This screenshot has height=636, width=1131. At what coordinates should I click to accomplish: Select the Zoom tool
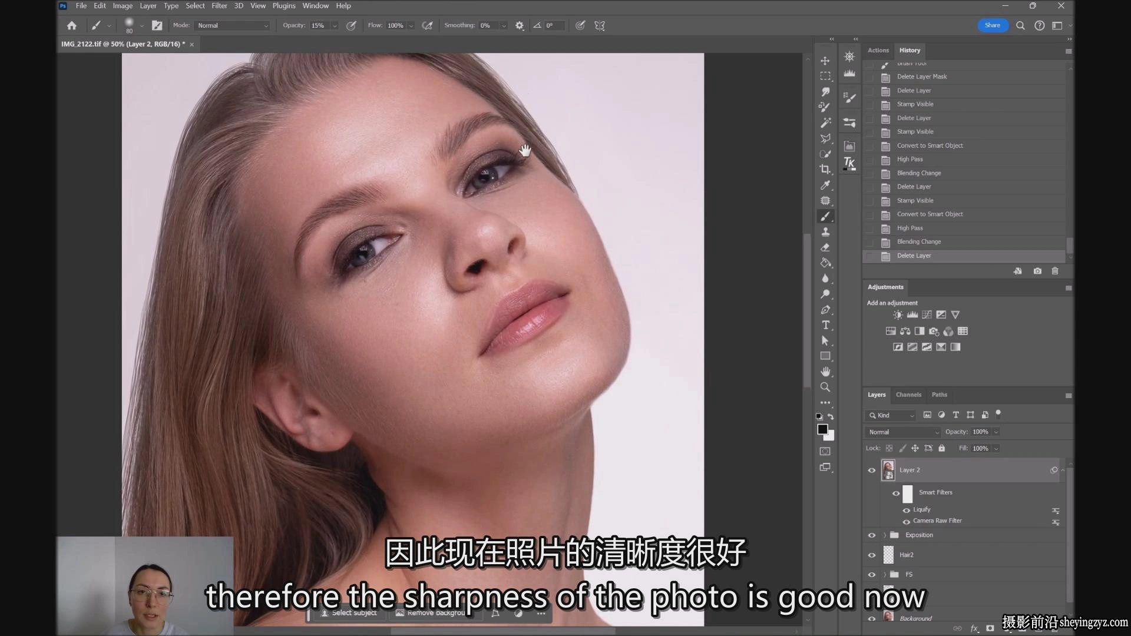[825, 387]
